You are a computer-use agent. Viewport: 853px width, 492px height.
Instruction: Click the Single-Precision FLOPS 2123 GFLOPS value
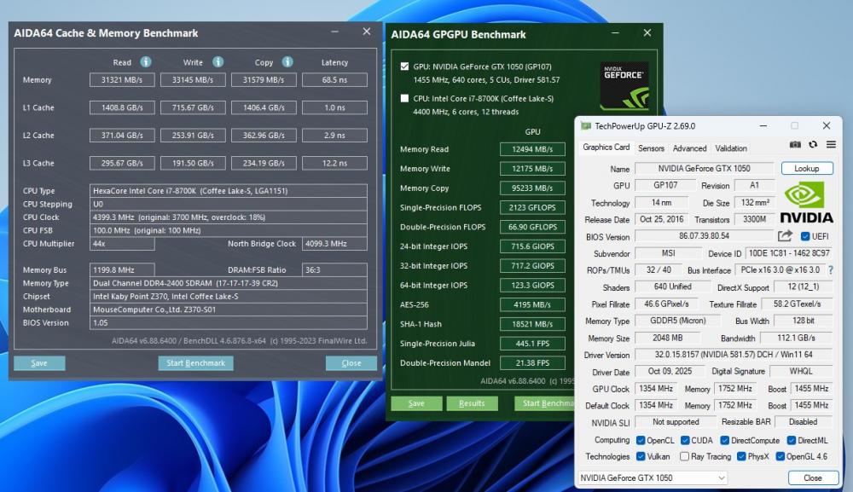[x=532, y=207]
